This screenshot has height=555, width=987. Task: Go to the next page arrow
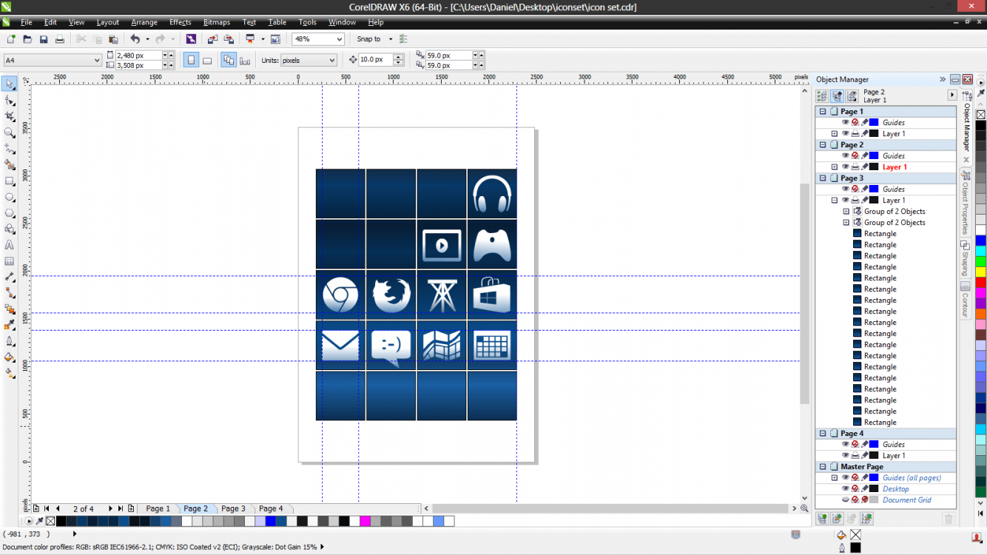point(110,508)
